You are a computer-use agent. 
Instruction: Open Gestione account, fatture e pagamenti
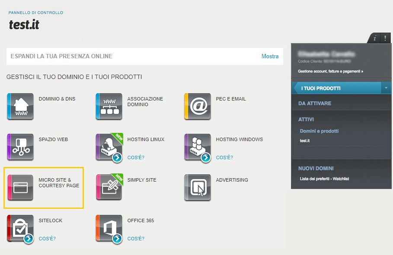[330, 71]
